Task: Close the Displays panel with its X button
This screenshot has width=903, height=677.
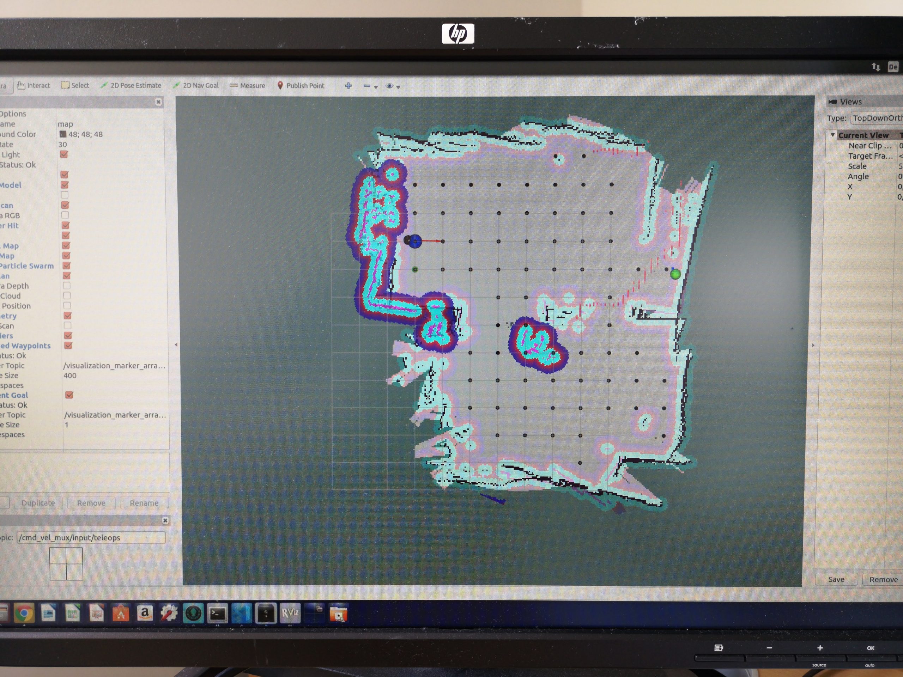Action: point(158,102)
